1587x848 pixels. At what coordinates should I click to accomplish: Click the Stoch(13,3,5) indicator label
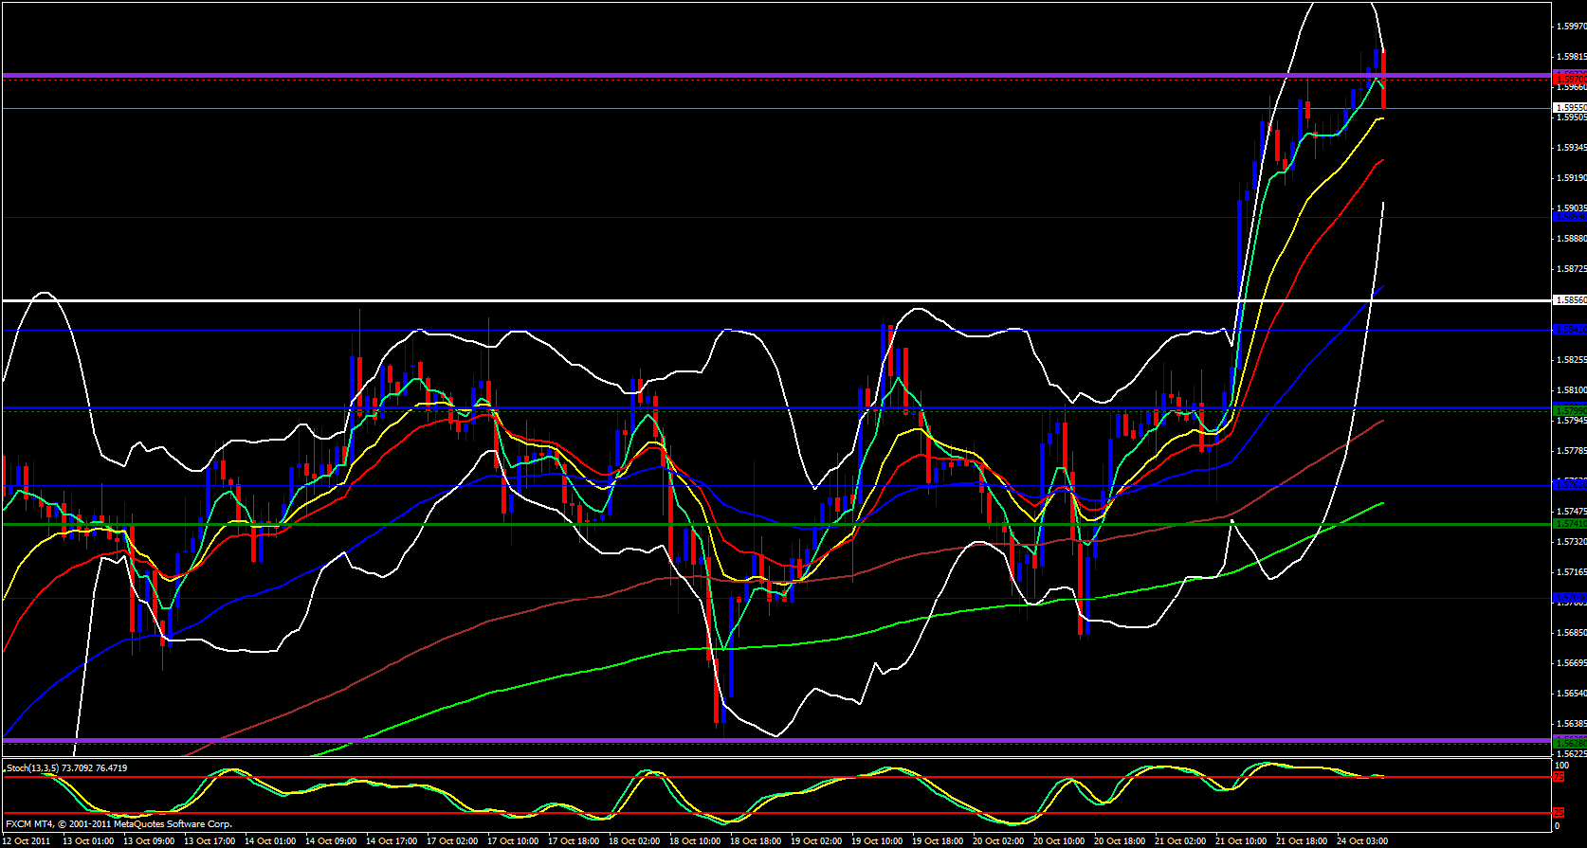pyautogui.click(x=66, y=767)
